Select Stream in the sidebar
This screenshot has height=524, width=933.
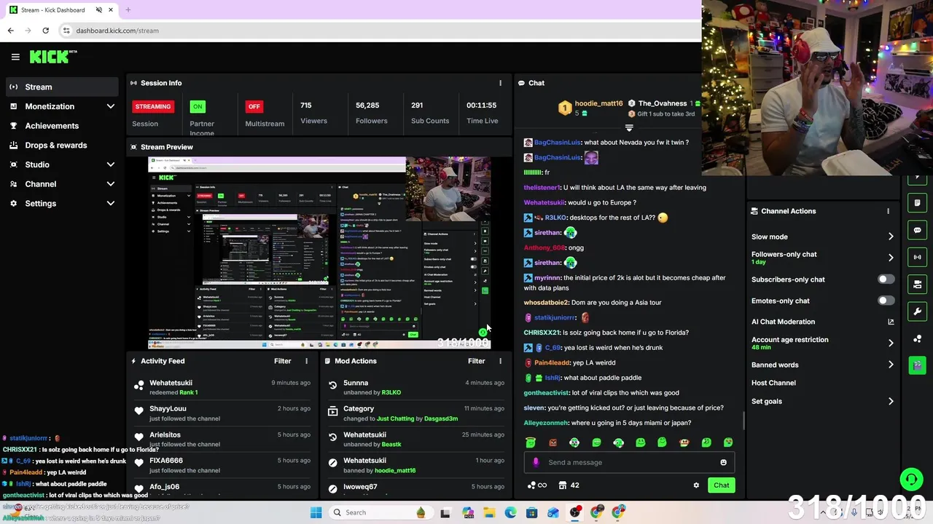point(62,87)
